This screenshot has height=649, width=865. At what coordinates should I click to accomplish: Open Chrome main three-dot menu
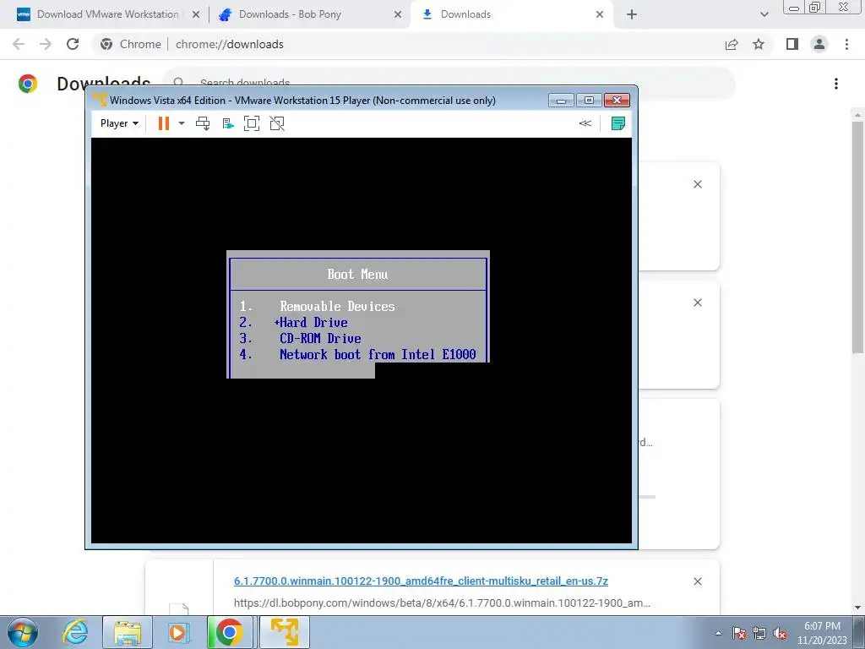[x=846, y=44]
